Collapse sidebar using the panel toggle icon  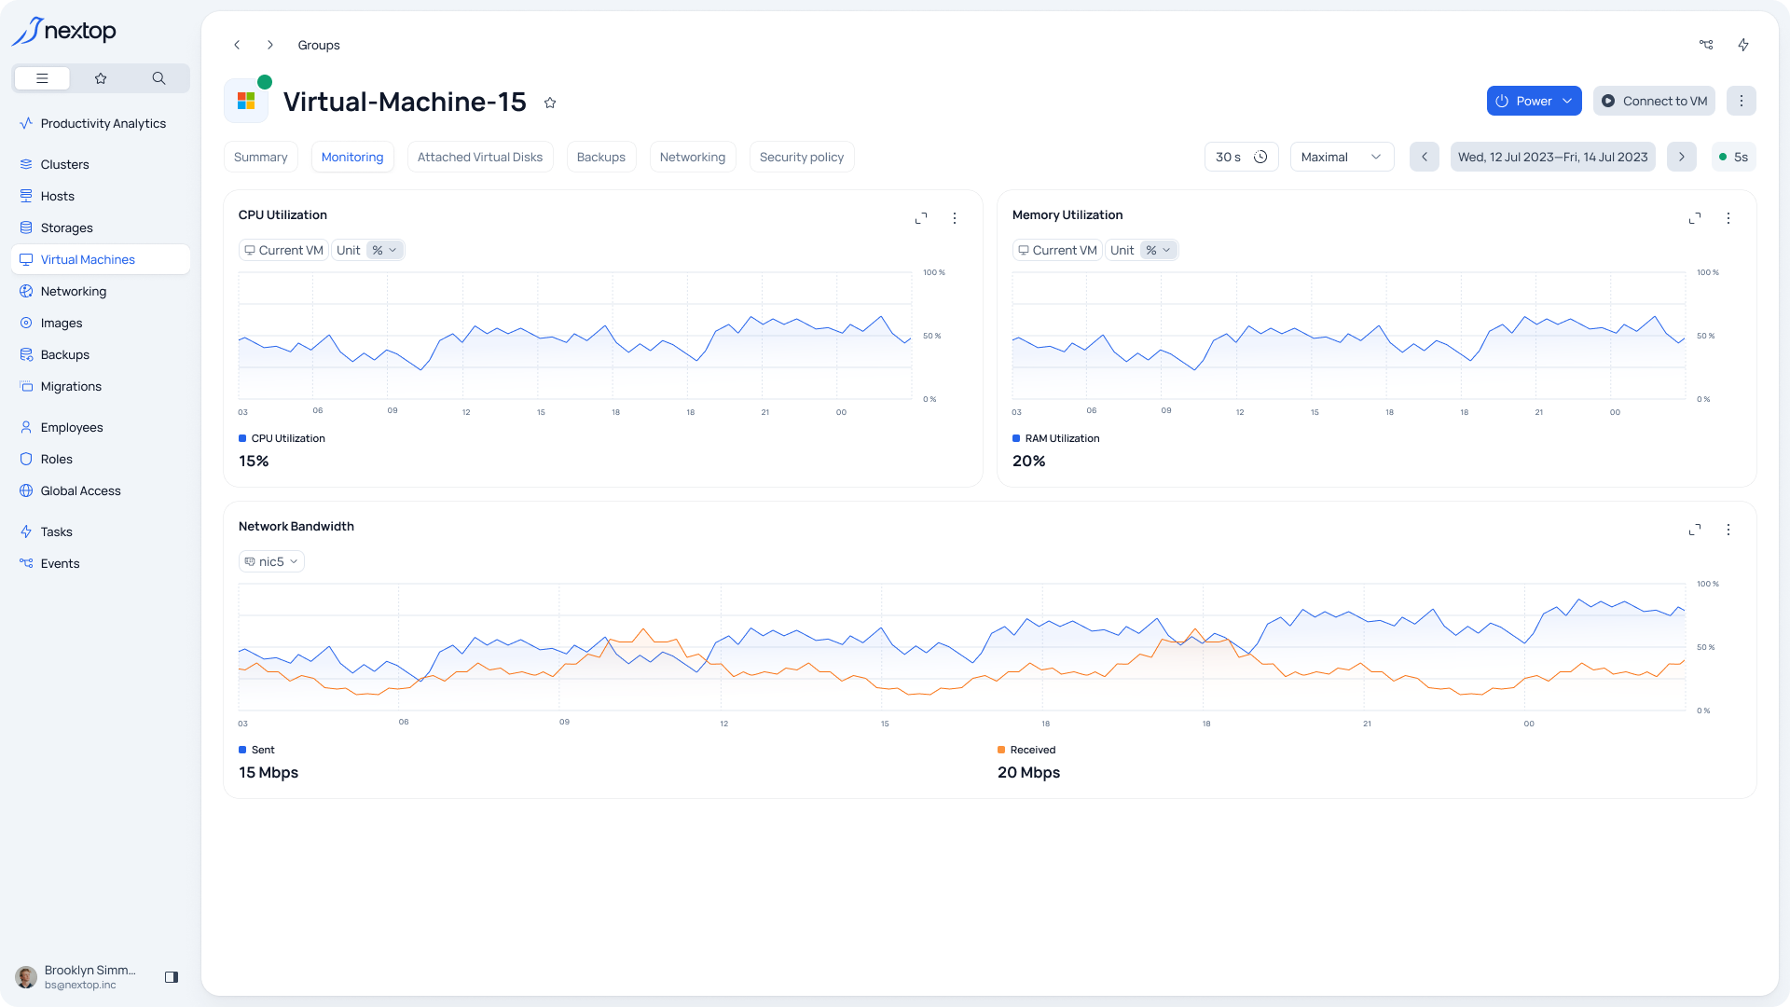pos(172,977)
